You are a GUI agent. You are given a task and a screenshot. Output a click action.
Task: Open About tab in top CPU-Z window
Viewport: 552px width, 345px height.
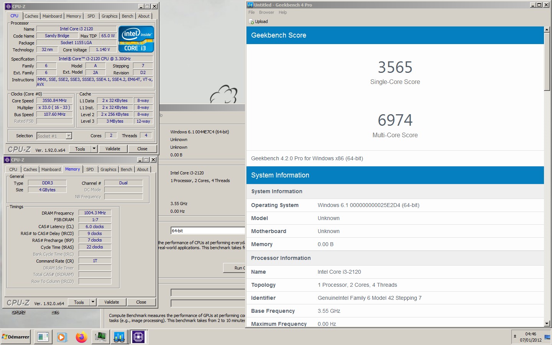(144, 16)
